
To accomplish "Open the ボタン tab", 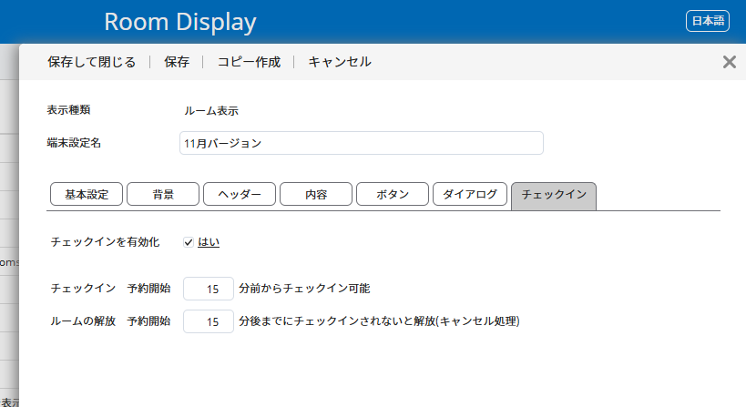I will pos(393,195).
